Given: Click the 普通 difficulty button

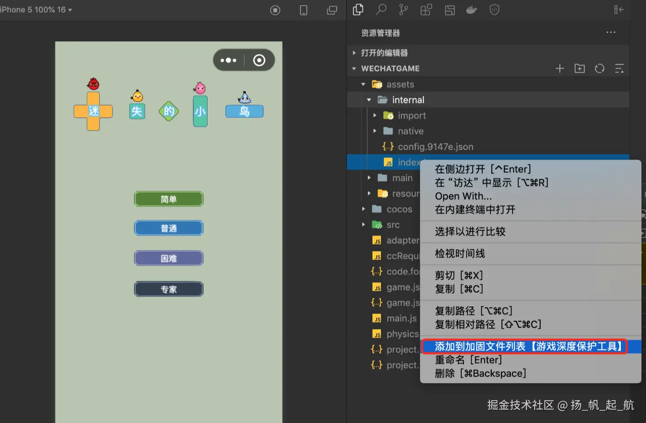Looking at the screenshot, I should [169, 228].
